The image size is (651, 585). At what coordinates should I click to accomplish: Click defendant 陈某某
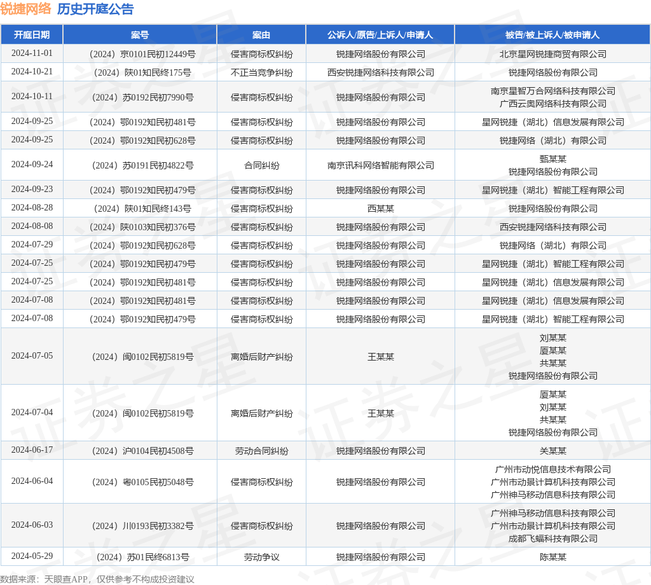click(x=552, y=557)
